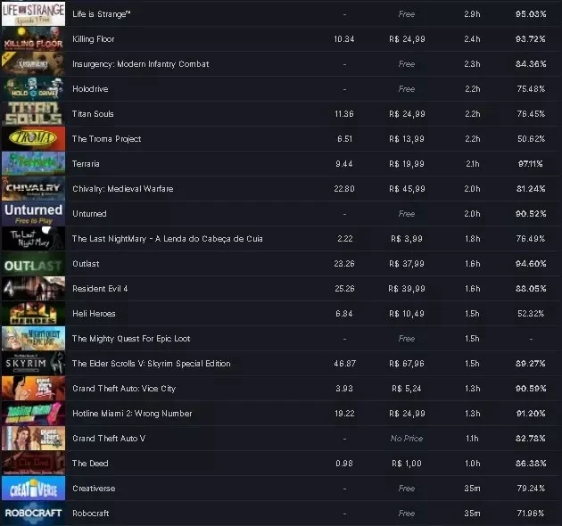
Task: Select The Troma Project title
Action: (x=106, y=139)
